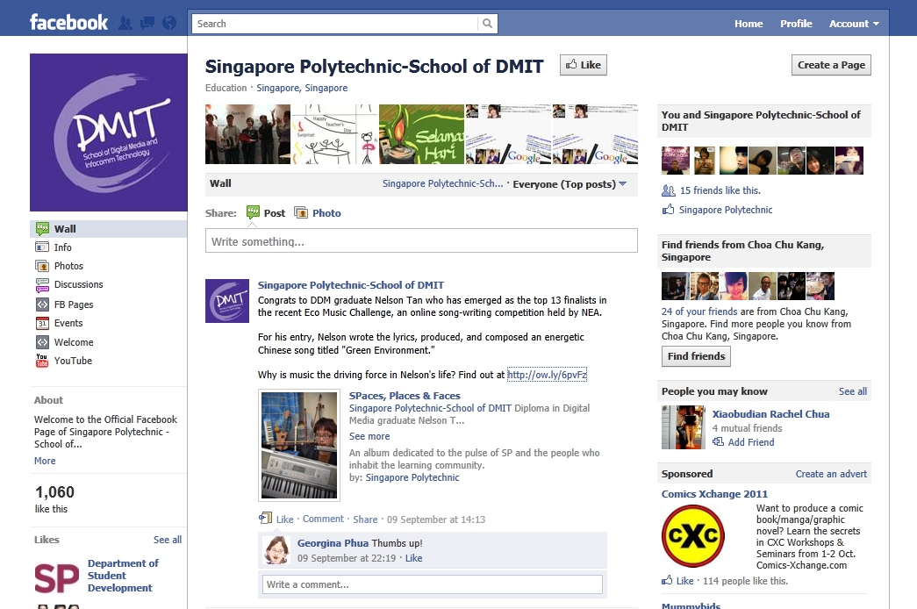
Task: Click the Discussions icon in sidebar
Action: pos(42,285)
